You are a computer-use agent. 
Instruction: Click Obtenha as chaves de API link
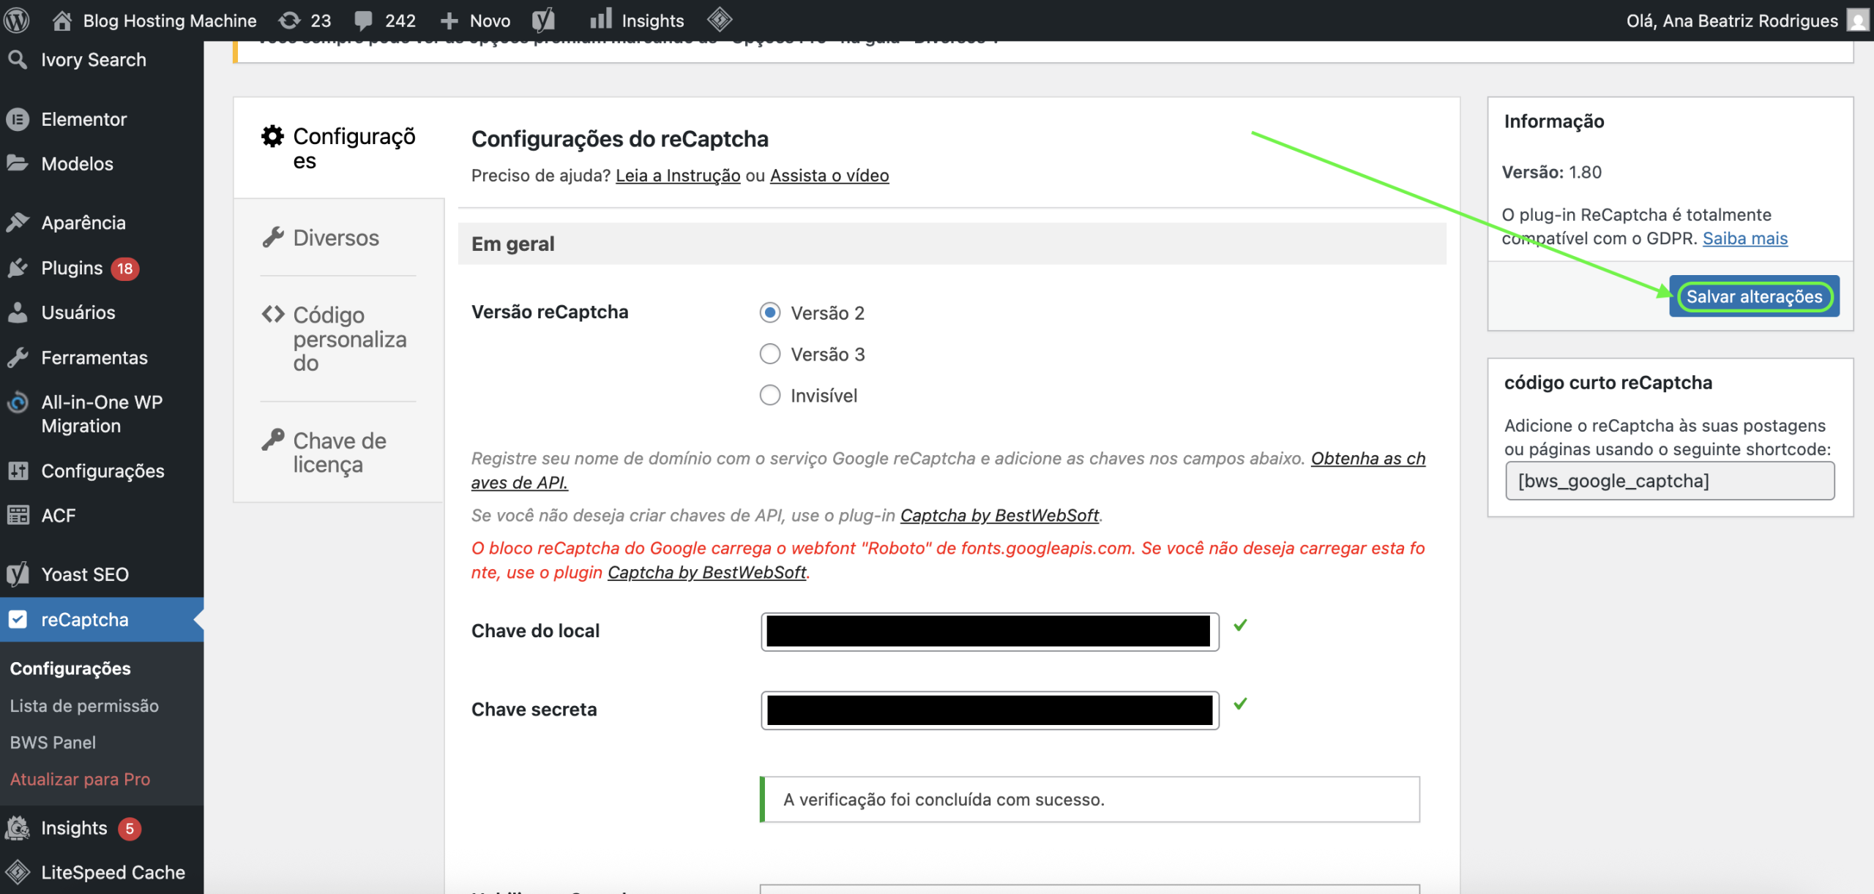tap(1368, 459)
